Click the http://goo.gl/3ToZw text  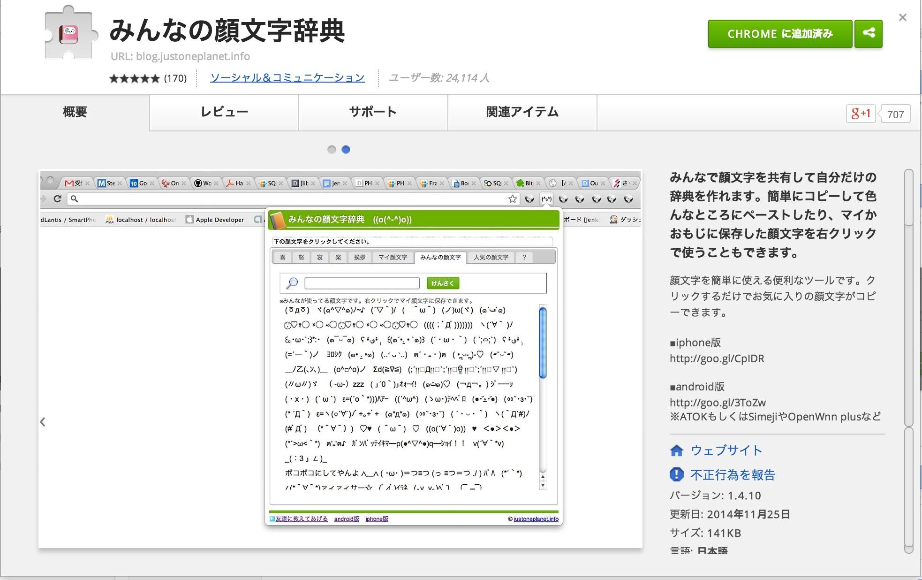tap(718, 403)
